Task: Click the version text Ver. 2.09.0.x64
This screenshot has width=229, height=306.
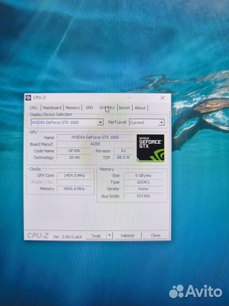Action: [x=67, y=237]
